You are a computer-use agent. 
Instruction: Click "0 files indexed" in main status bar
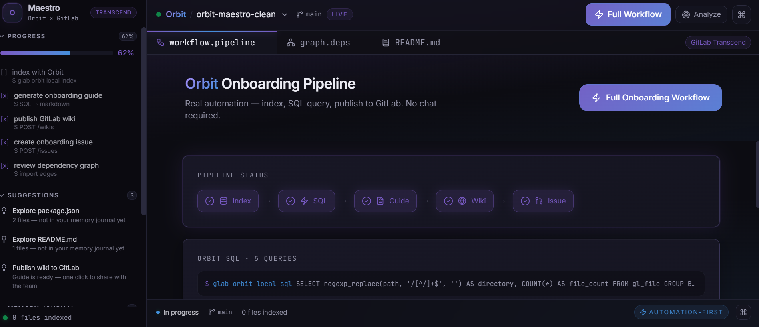point(264,312)
